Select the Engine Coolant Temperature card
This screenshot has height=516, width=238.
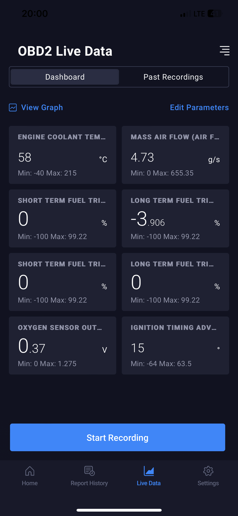point(62,155)
